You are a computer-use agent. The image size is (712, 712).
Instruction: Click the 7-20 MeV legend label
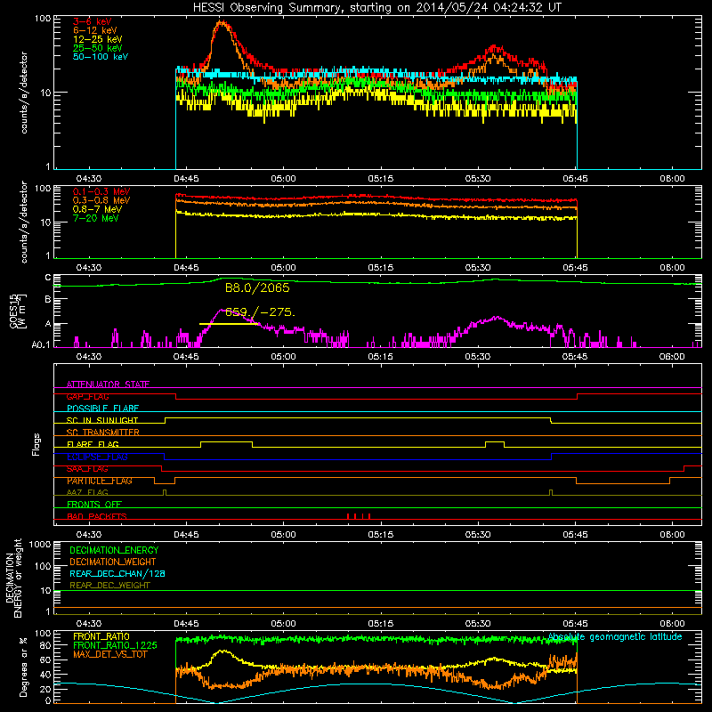pos(95,218)
